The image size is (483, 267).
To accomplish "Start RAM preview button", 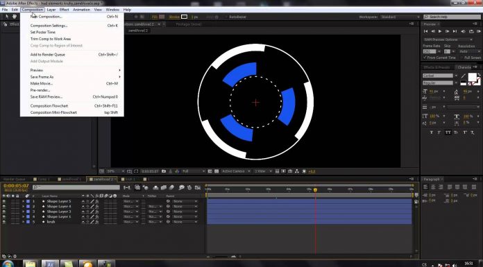I will 478,31.
